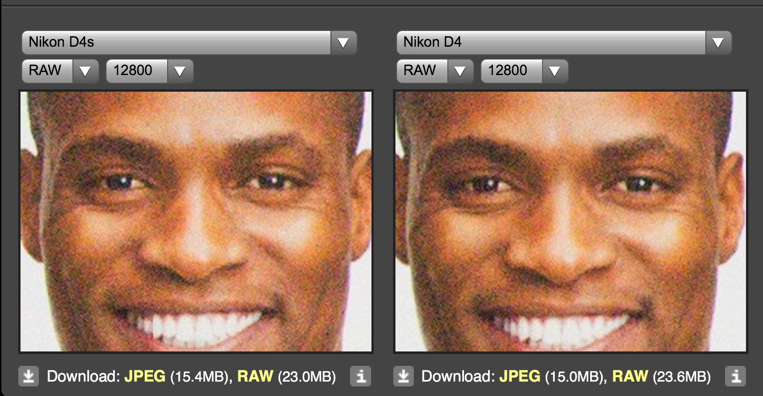Download the 15.4MB JPEG for Nikon D4s

click(x=145, y=376)
